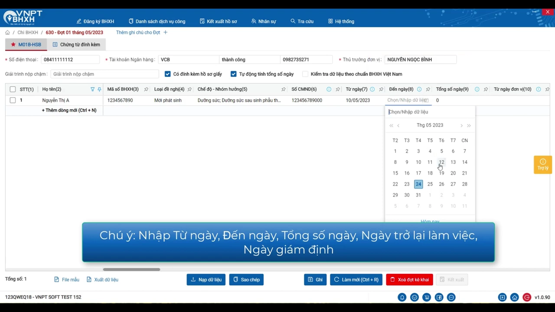Enable Kiểm tra dữ liệu theo chuẩn BHXH
The width and height of the screenshot is (555, 312).
305,74
